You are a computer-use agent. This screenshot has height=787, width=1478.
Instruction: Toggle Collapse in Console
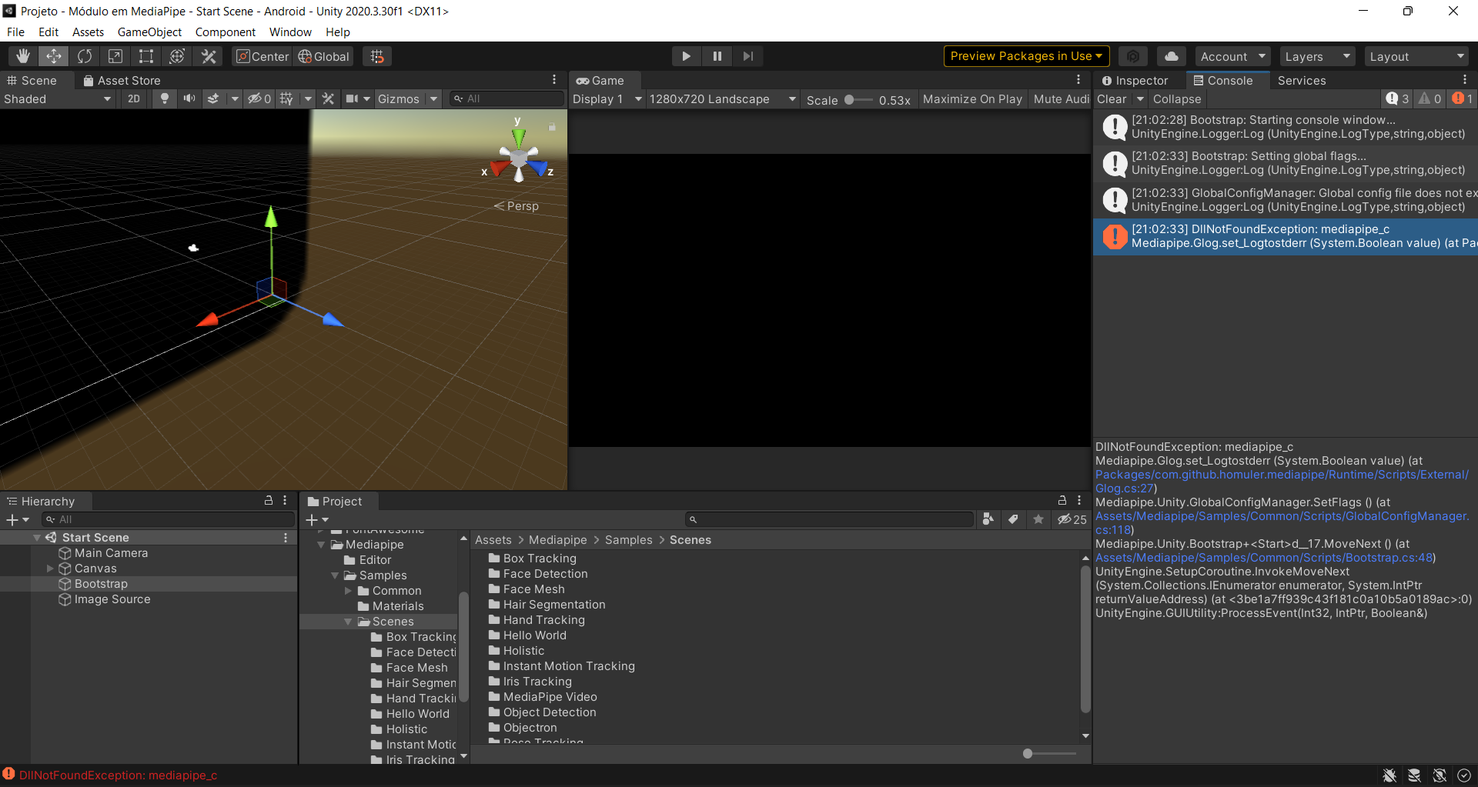click(1176, 99)
